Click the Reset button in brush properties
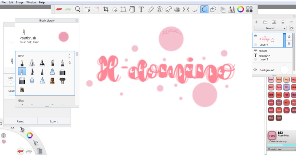The width and height of the screenshot is (296, 155). pos(21,121)
